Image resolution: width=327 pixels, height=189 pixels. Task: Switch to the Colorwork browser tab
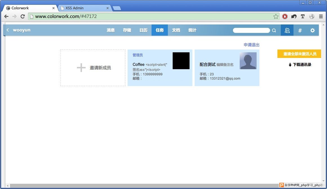point(30,8)
